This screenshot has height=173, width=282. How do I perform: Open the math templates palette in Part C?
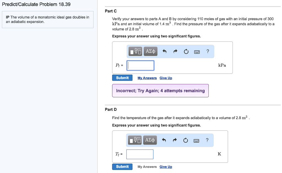(135, 51)
